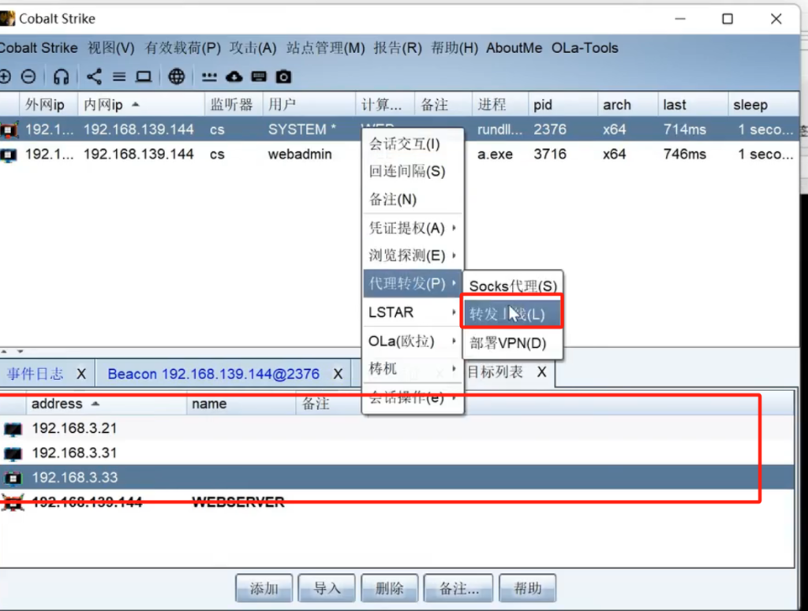
Task: Open the AboutMe menu
Action: click(x=514, y=48)
